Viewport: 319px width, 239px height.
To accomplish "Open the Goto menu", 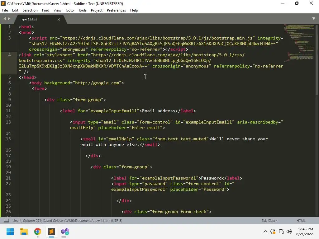I will pos(70,10).
